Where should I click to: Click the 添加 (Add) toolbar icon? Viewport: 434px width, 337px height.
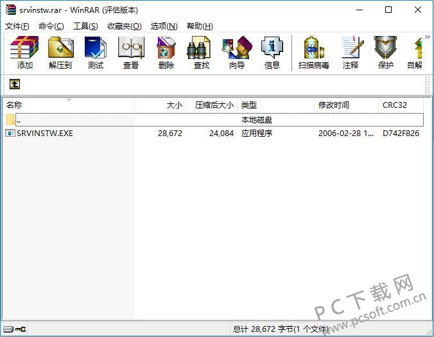point(25,53)
